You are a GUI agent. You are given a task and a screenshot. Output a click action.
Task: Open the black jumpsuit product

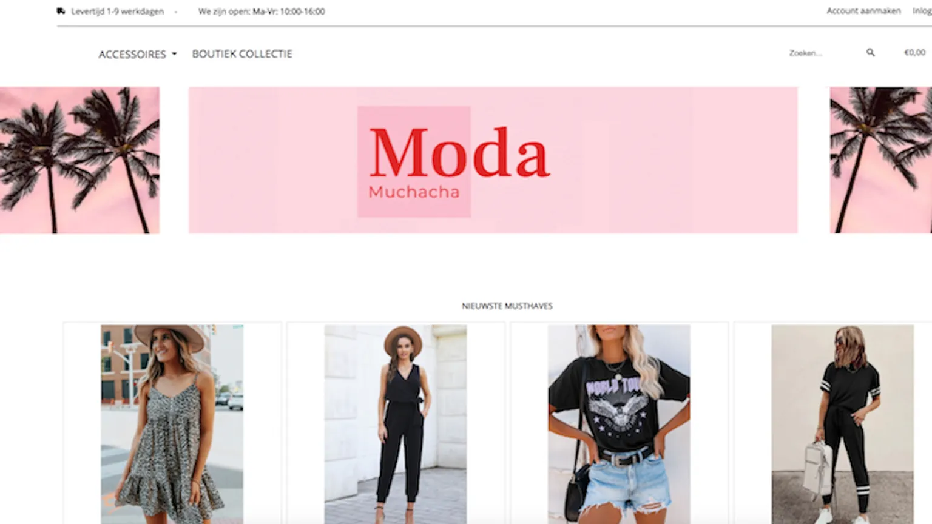pos(396,424)
